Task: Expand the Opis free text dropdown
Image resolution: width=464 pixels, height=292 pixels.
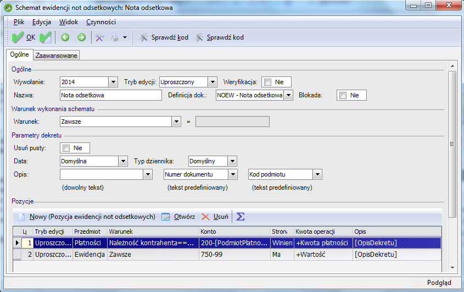Action: point(148,174)
